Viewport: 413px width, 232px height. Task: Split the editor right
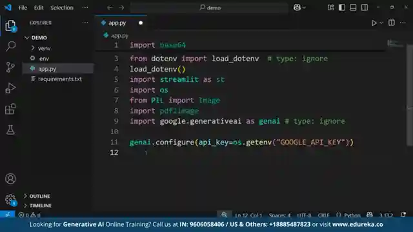click(392, 23)
